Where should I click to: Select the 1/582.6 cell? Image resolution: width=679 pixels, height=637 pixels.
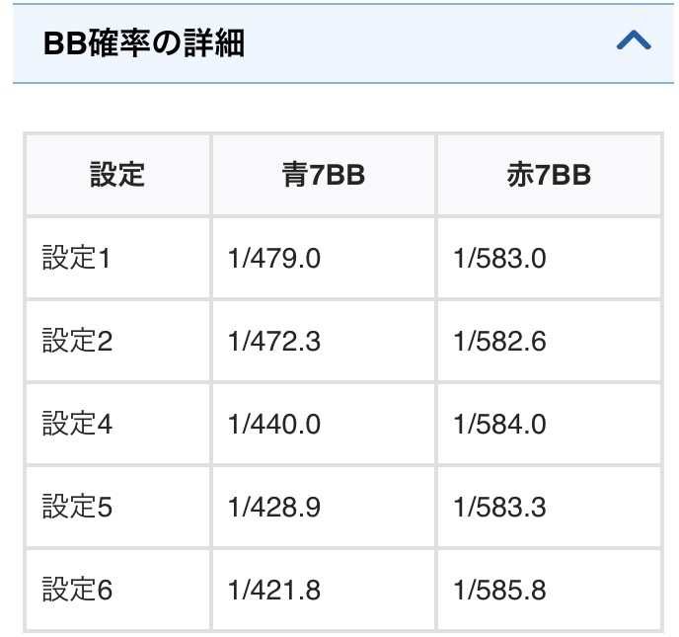tap(549, 341)
